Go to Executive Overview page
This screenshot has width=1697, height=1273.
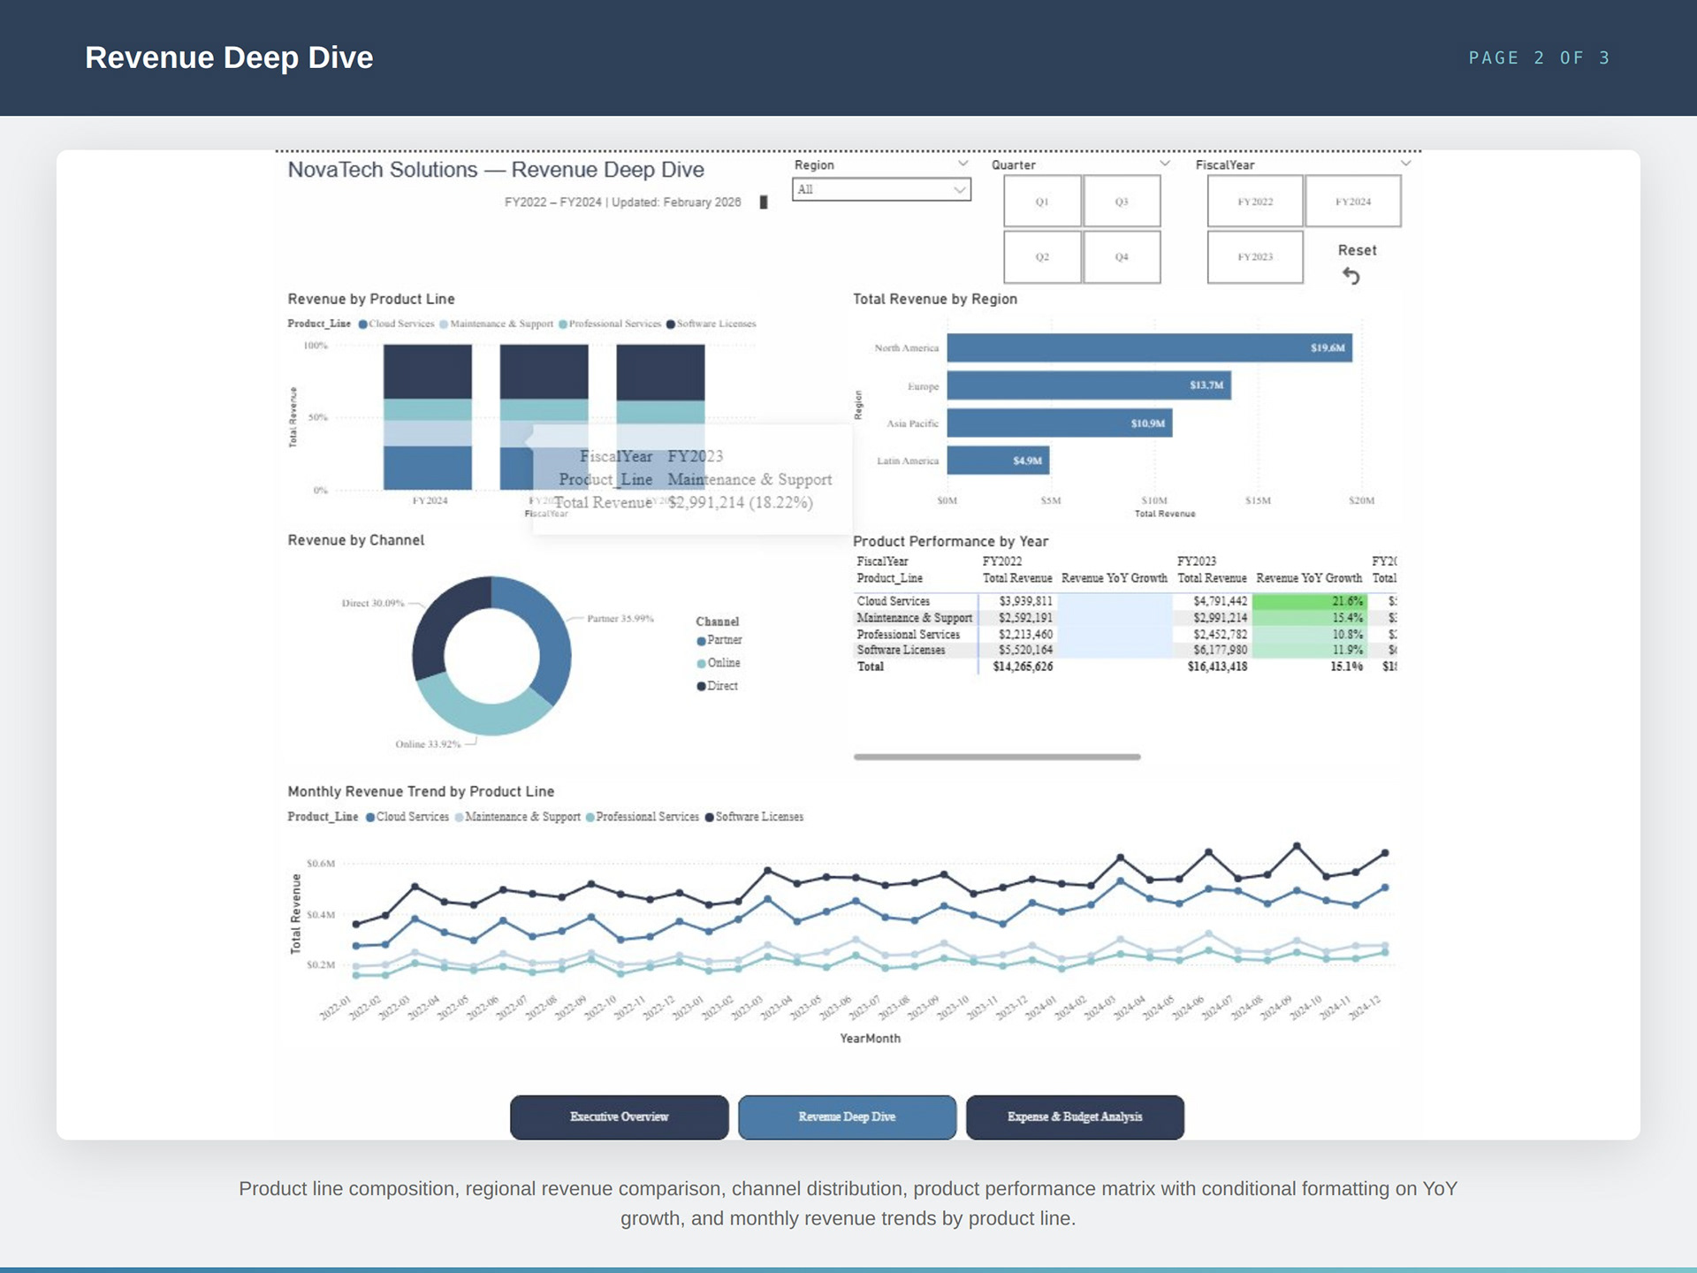pos(619,1117)
